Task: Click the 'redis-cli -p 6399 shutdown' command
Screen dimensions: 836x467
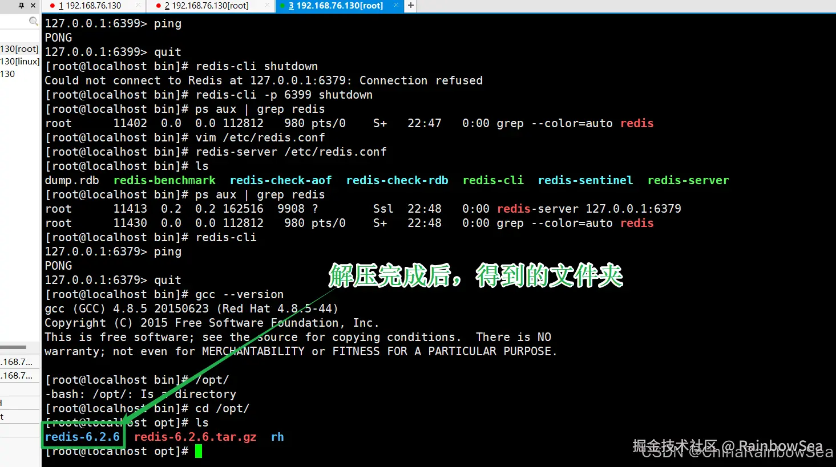Action: (284, 95)
